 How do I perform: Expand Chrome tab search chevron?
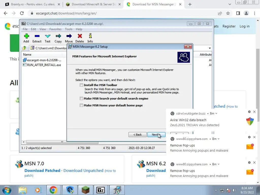coord(230,4)
